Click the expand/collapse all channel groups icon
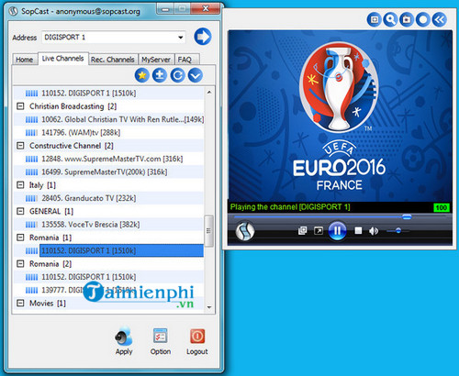Viewport: 459px width, 376px height. (x=160, y=75)
